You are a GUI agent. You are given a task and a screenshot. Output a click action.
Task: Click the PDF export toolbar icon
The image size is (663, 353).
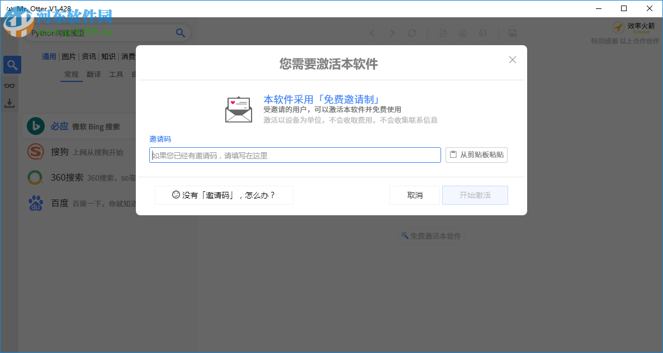tap(443, 33)
